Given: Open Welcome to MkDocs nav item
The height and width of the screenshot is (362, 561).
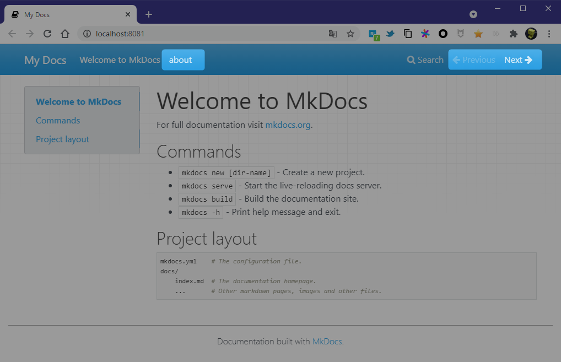Looking at the screenshot, I should click(120, 60).
